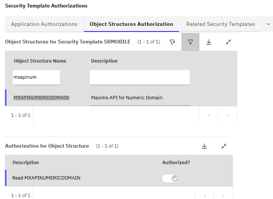The width and height of the screenshot is (273, 199).
Task: Click the Description filter input field
Action: 140,77
